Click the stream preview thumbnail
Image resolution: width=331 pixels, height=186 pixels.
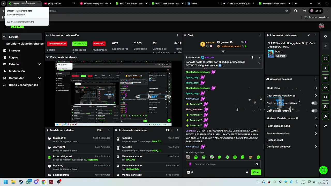click(113, 94)
